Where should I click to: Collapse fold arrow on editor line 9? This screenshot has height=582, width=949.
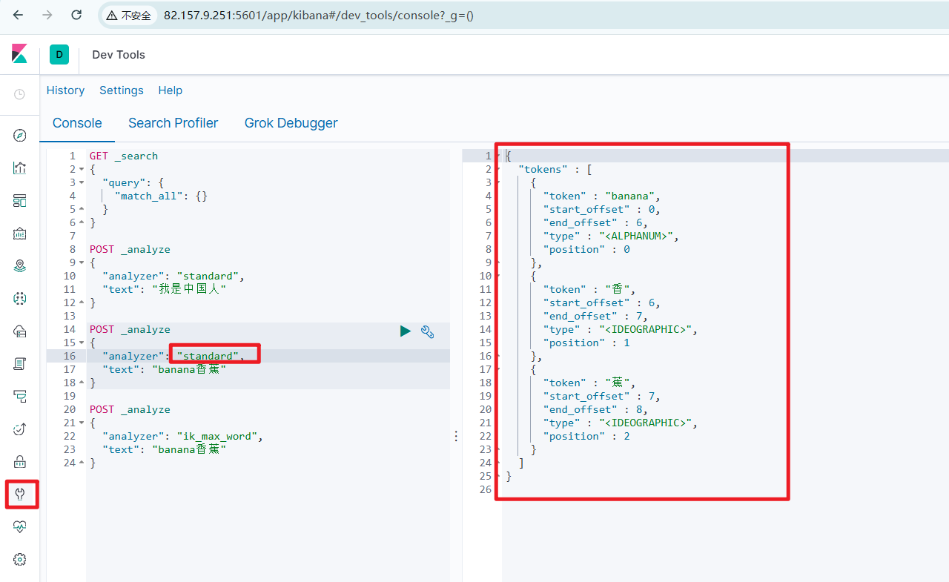pyautogui.click(x=82, y=262)
